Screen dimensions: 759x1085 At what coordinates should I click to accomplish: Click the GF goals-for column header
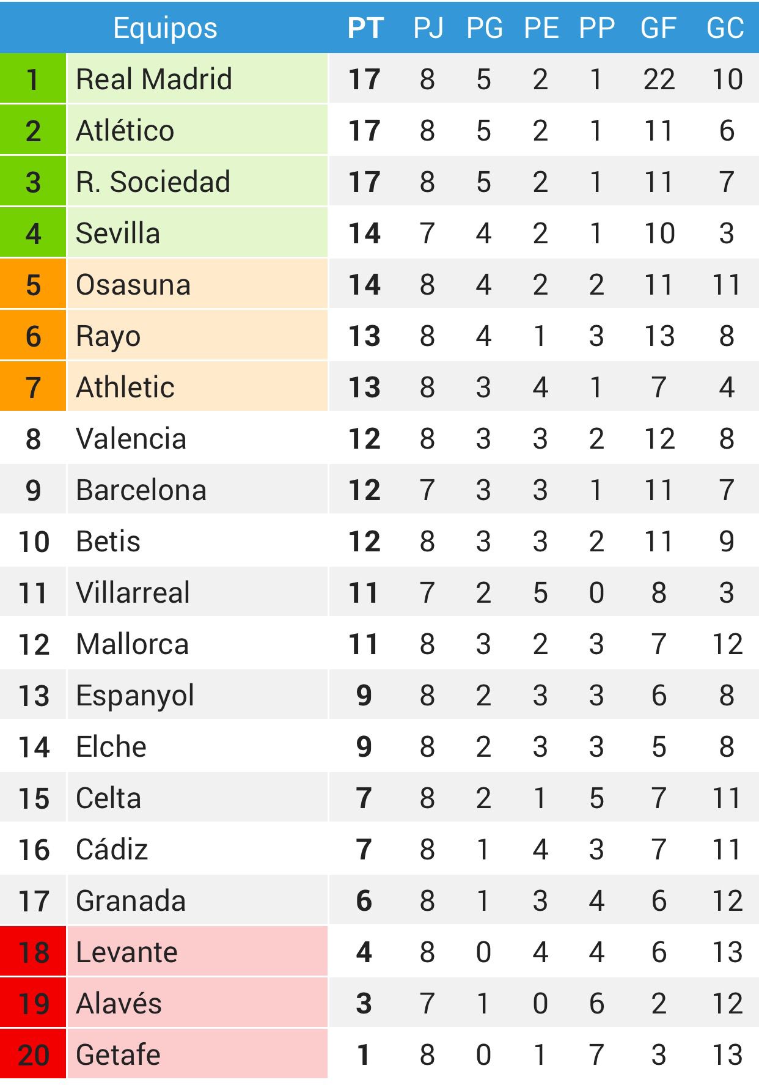(x=658, y=28)
